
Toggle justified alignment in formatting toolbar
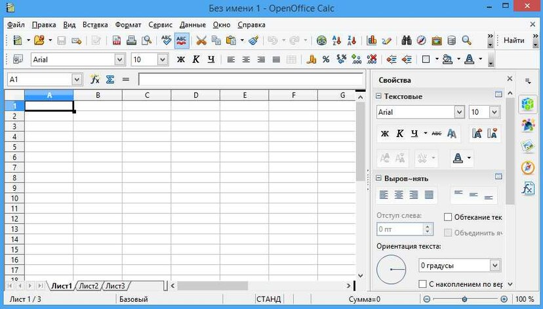tap(276, 60)
